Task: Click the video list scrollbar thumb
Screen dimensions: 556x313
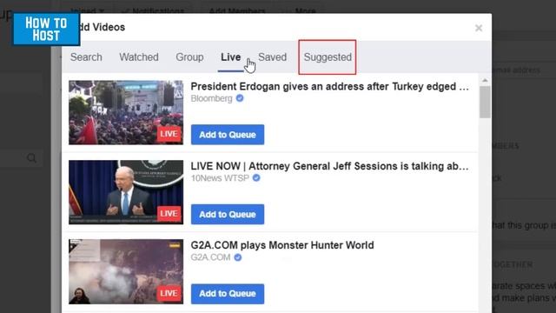Action: (x=485, y=103)
